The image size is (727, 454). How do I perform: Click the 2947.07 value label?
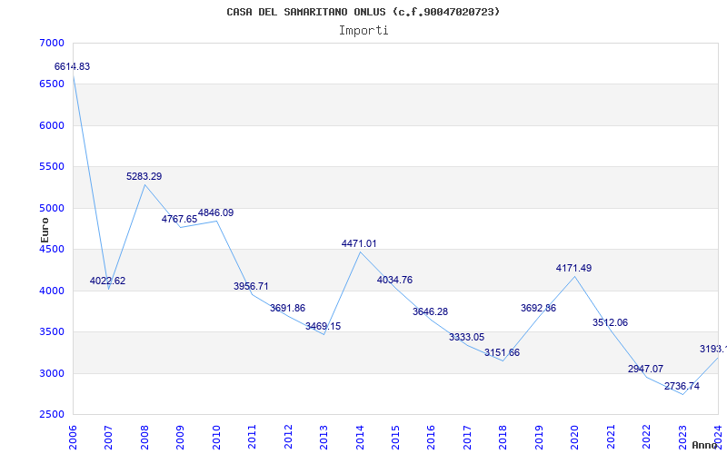(x=645, y=370)
